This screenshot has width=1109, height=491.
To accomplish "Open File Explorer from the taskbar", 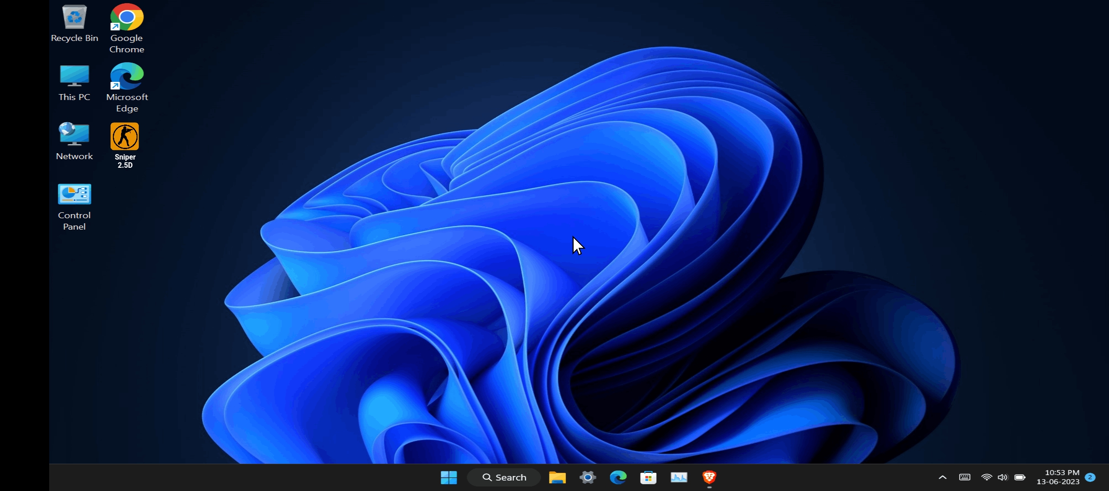I will [x=557, y=477].
